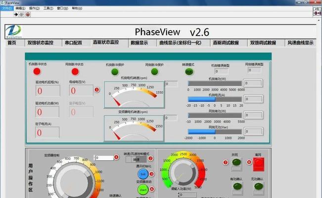Open the 风速曲线显示 tab
322x198 pixels.
[300, 43]
